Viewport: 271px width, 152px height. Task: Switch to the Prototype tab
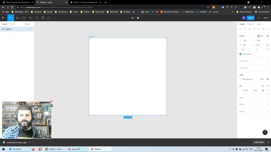point(250,24)
